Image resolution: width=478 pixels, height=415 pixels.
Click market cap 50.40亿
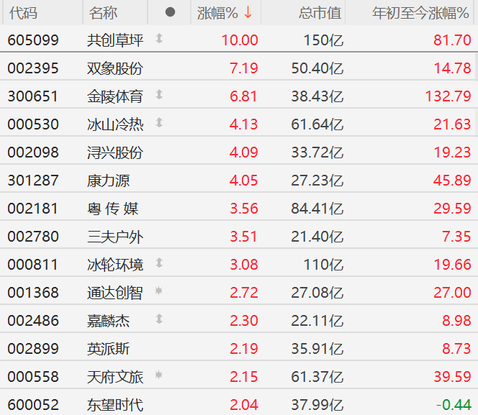coord(317,68)
